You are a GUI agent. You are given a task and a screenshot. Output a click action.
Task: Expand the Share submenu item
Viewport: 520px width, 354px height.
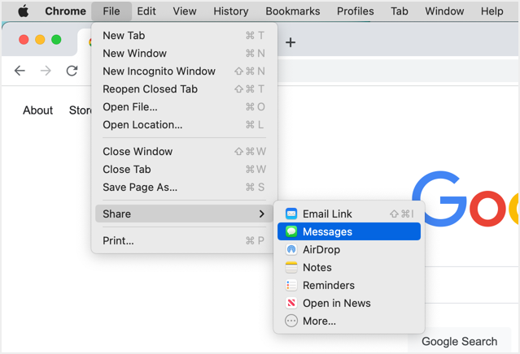click(184, 214)
